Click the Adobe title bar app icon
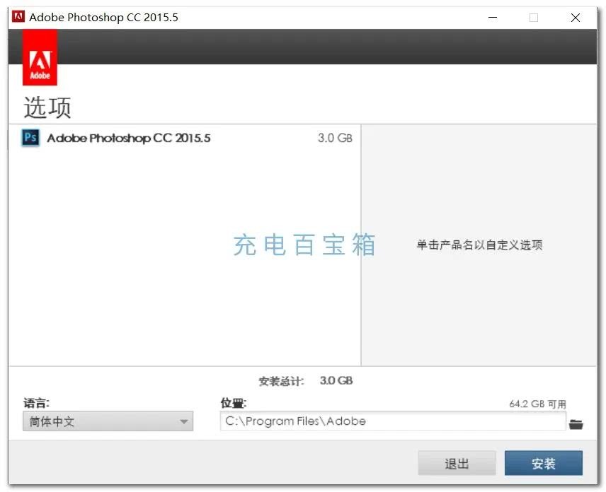This screenshot has height=492, width=606. pos(18,17)
